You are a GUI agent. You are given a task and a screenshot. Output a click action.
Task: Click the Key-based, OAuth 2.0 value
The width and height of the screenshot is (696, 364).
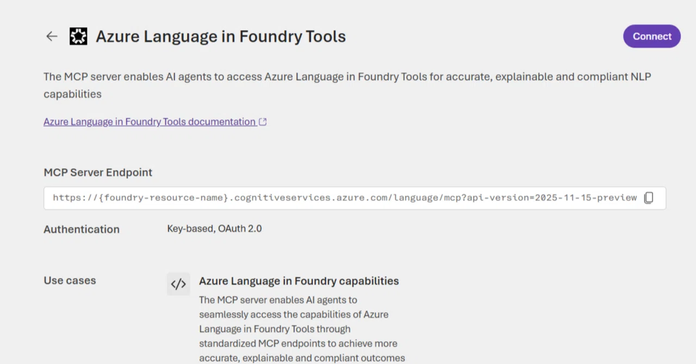pyautogui.click(x=214, y=229)
